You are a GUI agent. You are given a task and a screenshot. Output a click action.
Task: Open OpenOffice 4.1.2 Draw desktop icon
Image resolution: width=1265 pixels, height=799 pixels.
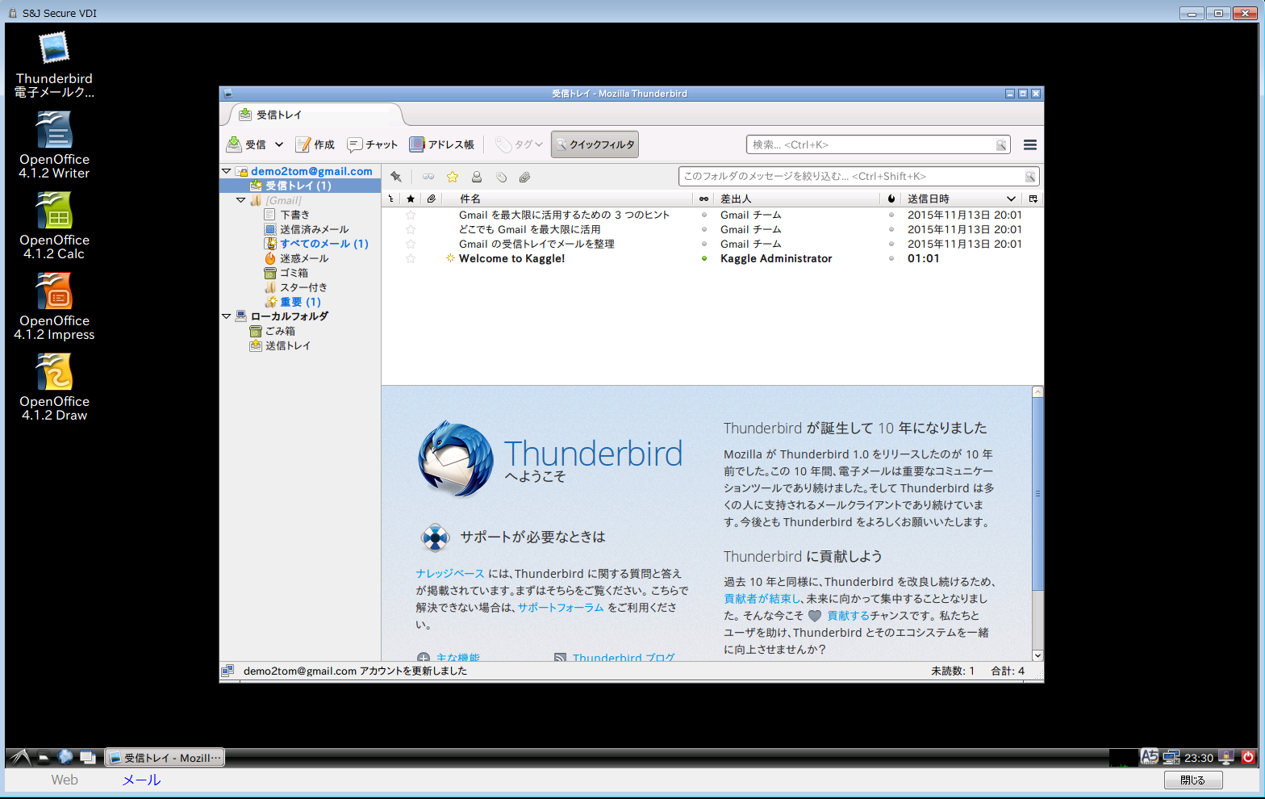[54, 387]
